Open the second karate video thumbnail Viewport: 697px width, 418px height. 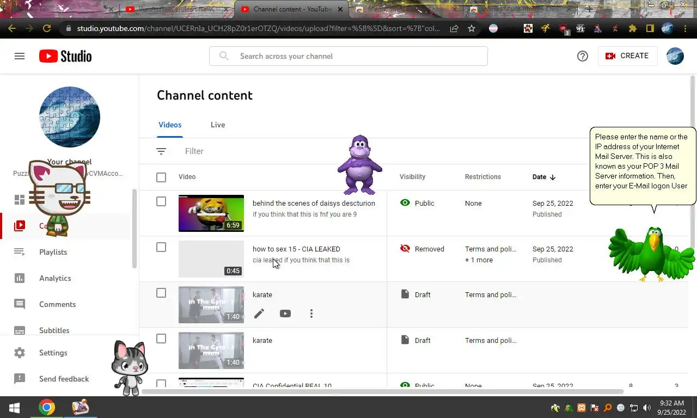211,351
